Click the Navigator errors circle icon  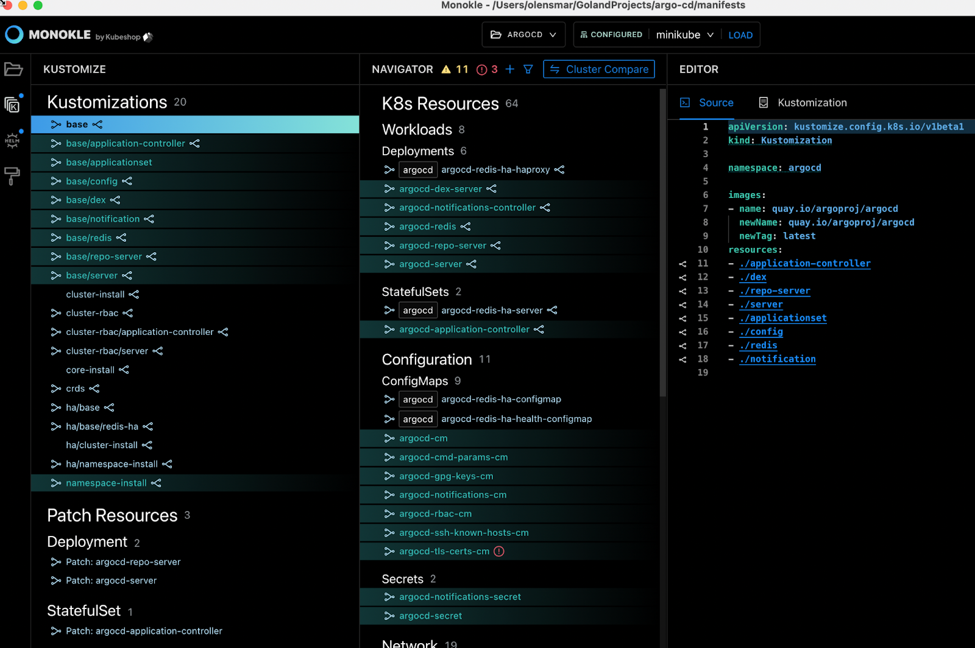click(x=481, y=69)
